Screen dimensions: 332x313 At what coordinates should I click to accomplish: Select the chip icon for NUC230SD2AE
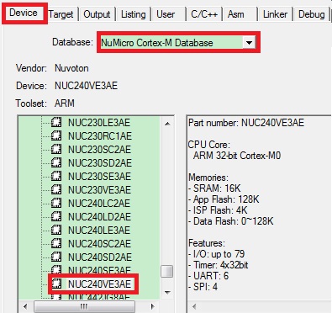[x=56, y=163]
